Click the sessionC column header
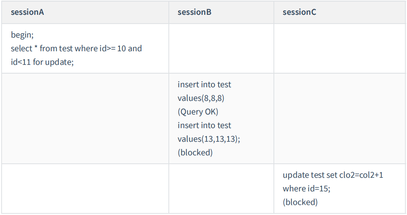This screenshot has width=407, height=215. click(x=299, y=12)
